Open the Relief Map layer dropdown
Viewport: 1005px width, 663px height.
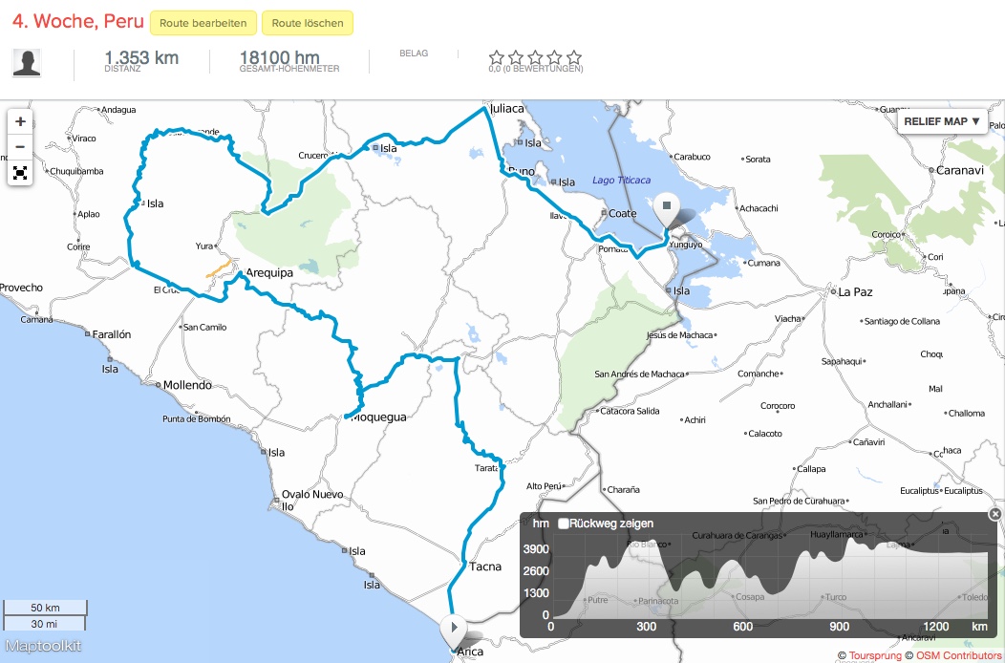[x=942, y=121]
